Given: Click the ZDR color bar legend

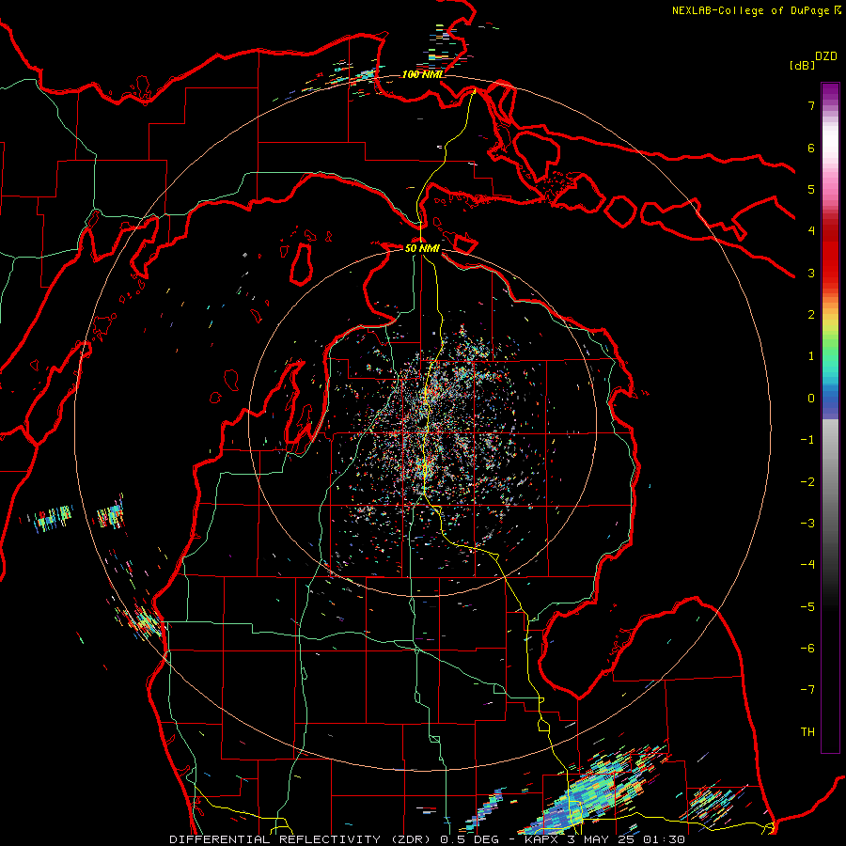Looking at the screenshot, I should (x=830, y=417).
